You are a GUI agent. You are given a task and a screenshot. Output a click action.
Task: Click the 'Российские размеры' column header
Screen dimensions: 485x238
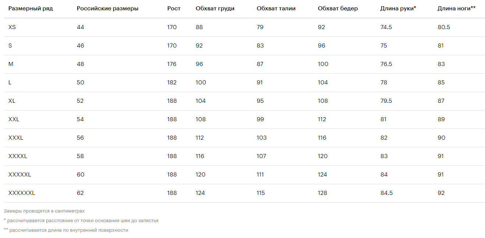[107, 8]
